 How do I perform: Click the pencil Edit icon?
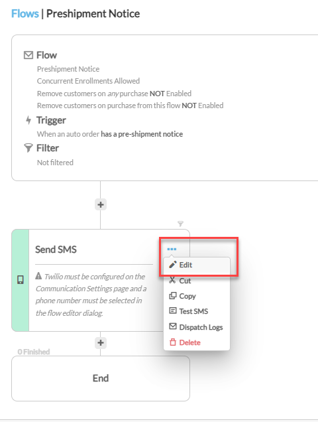172,265
